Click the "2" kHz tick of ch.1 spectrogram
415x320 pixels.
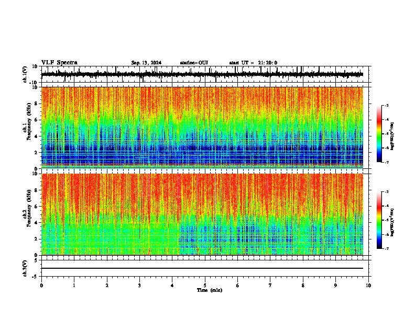37,153
